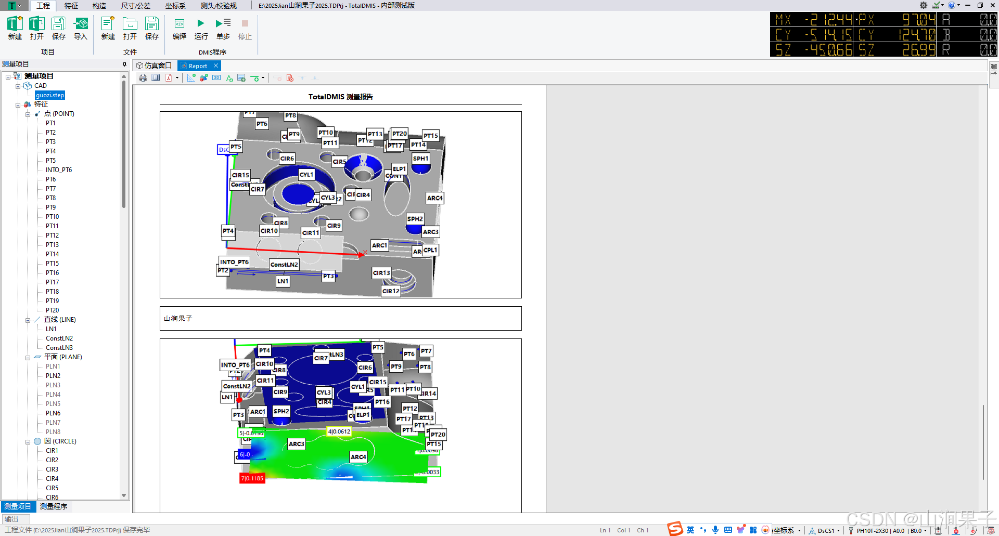The image size is (999, 536).
Task: Collapse the 直线 (LINE) group
Action: coord(28,320)
